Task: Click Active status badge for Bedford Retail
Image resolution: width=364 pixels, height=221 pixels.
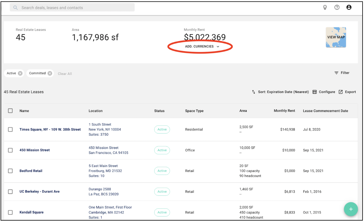Action: tap(162, 171)
